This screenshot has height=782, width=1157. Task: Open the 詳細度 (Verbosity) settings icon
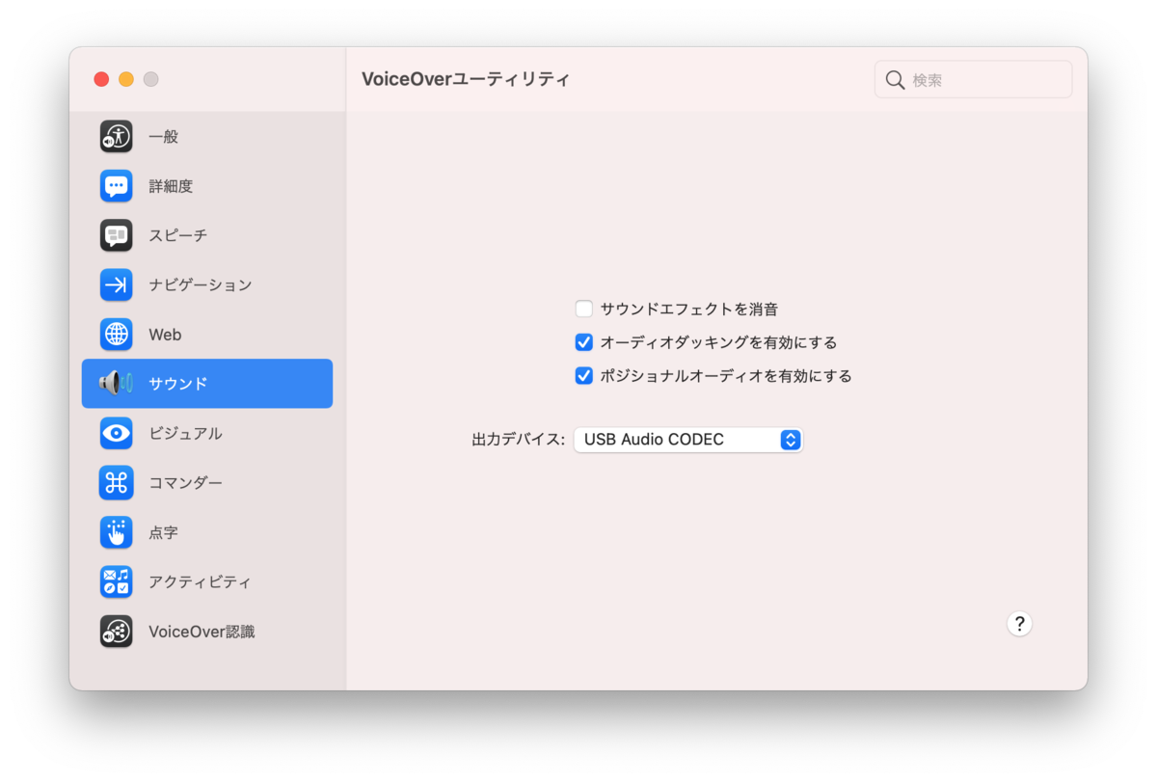click(x=116, y=185)
